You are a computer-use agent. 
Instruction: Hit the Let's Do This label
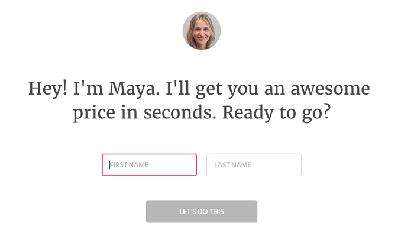(202, 212)
